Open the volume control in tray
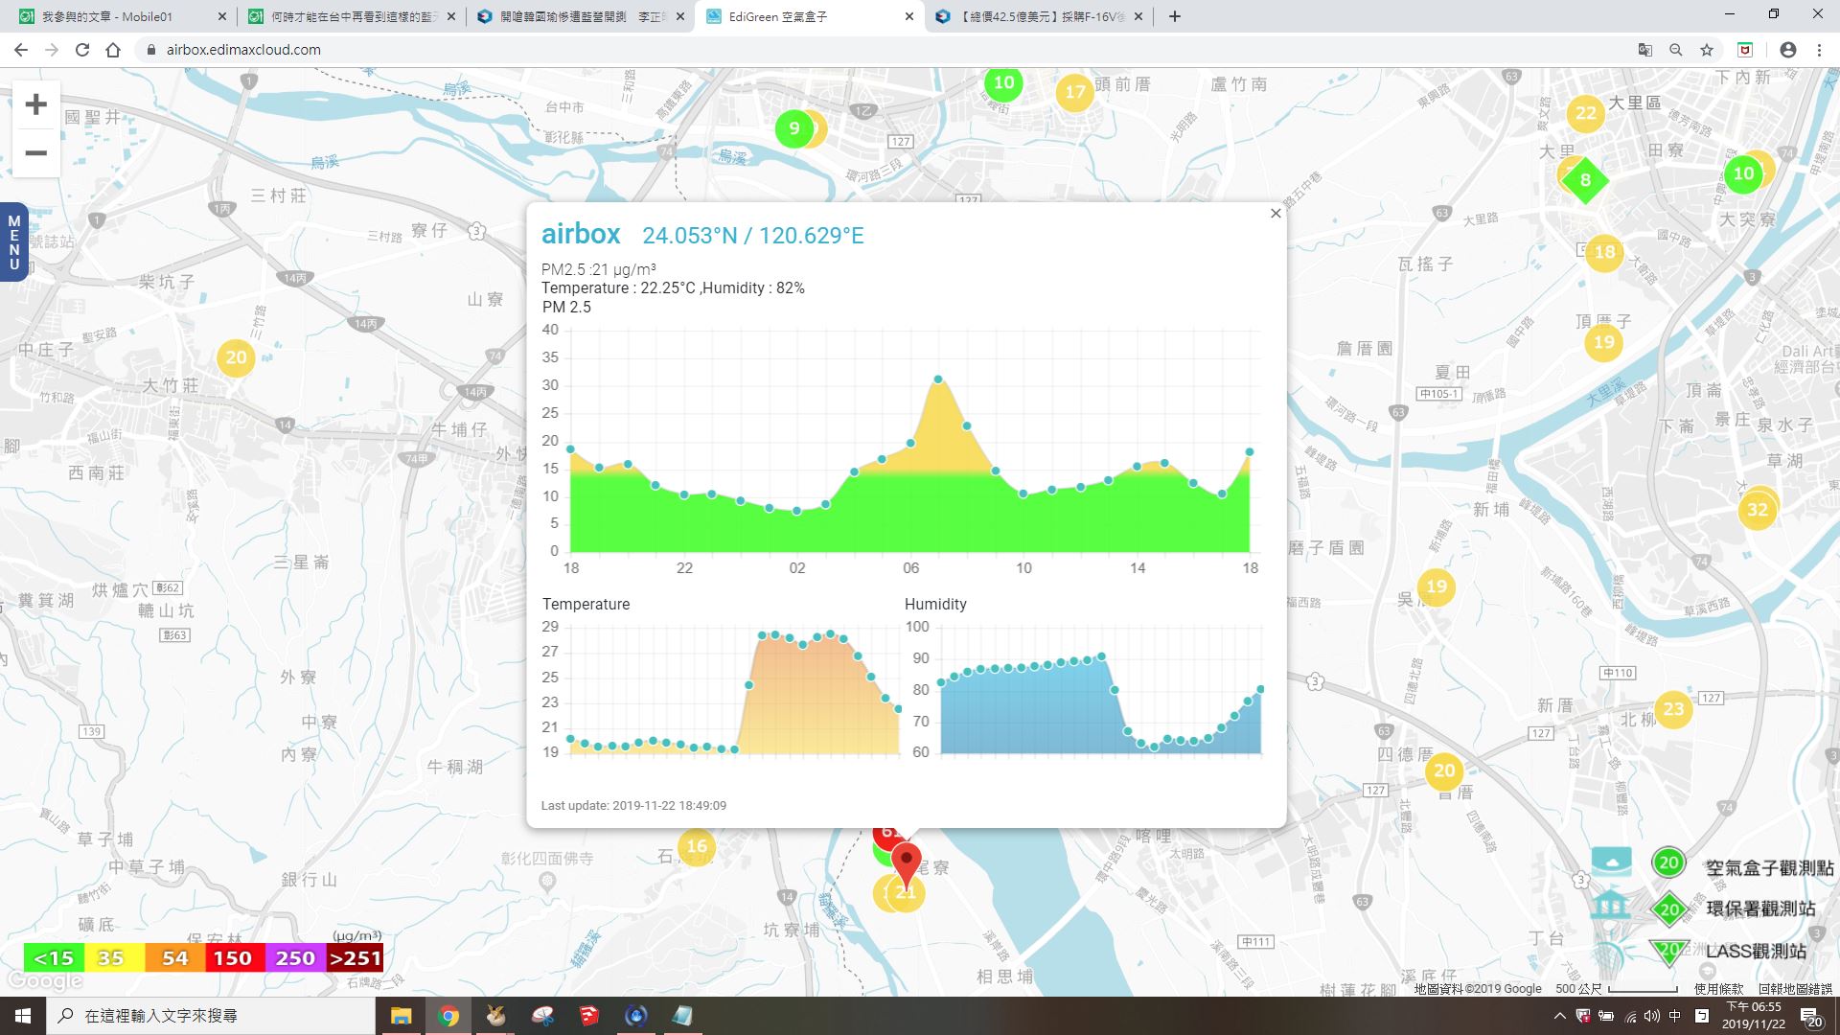The width and height of the screenshot is (1840, 1035). tap(1652, 1016)
